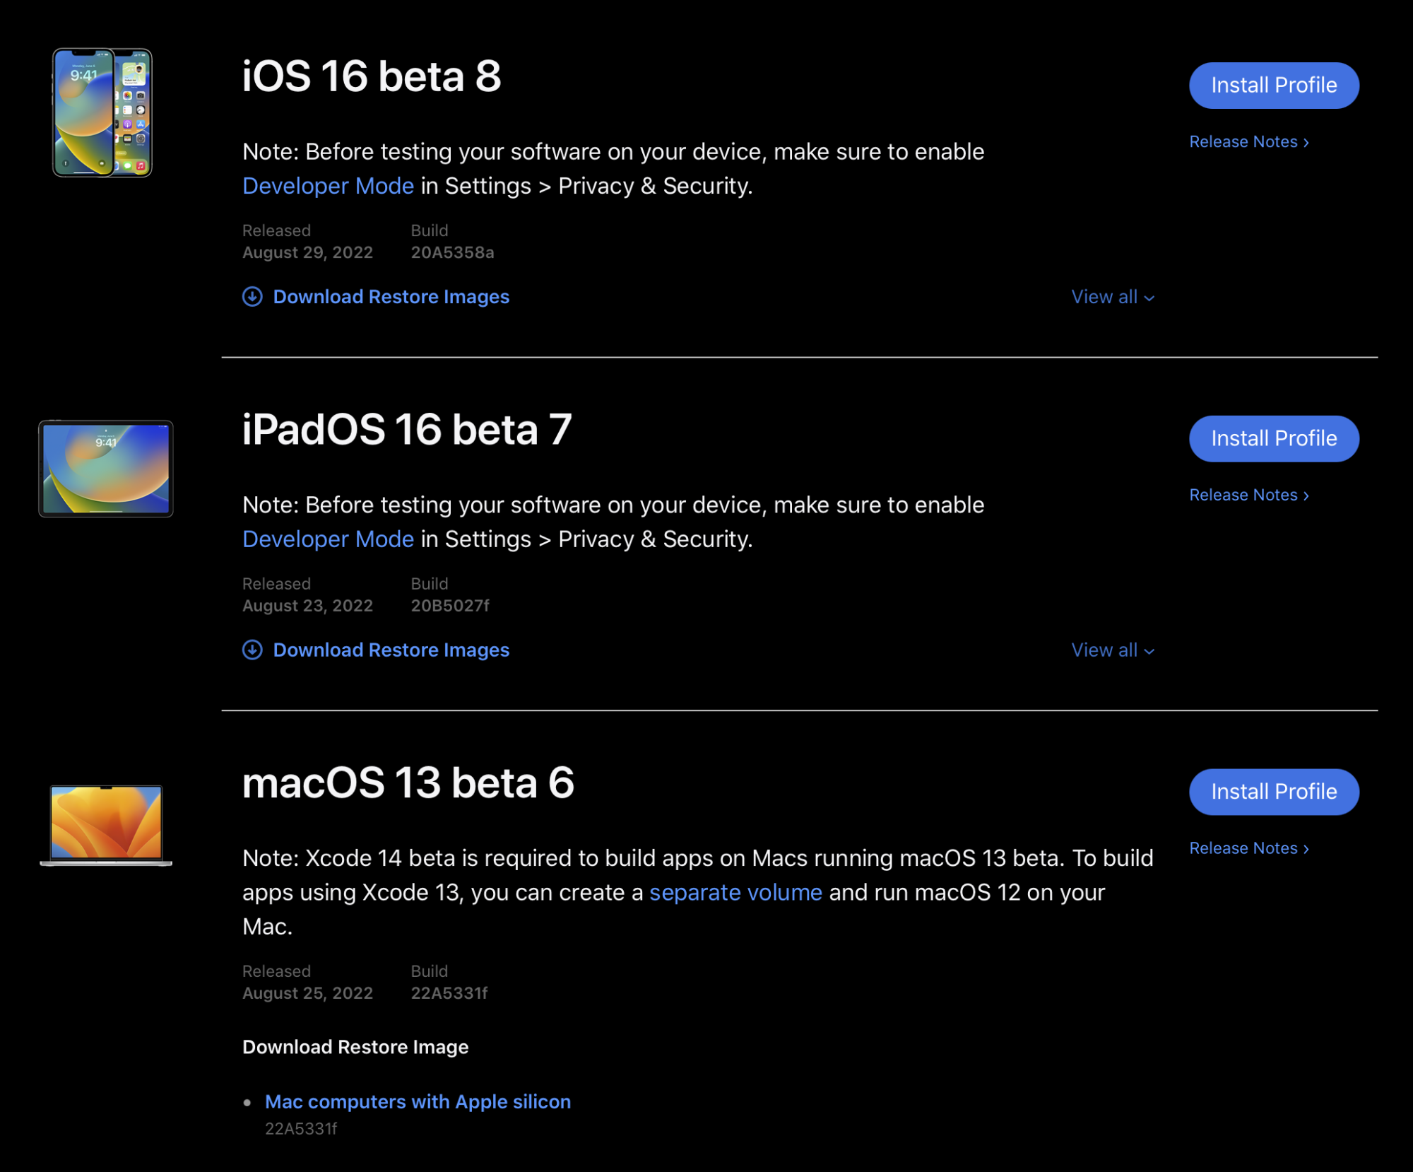The height and width of the screenshot is (1172, 1413).
Task: Open the MacBook device thumbnail image
Action: tap(106, 825)
